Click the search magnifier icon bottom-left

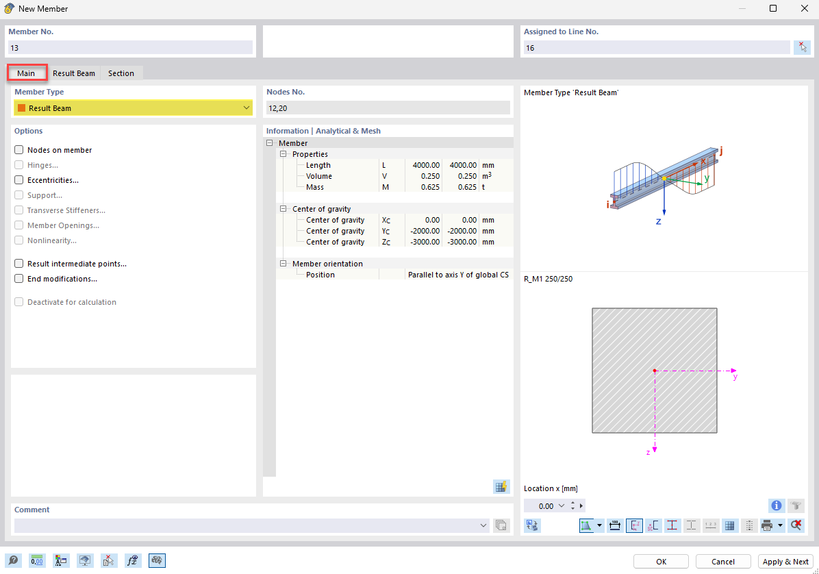pos(13,560)
